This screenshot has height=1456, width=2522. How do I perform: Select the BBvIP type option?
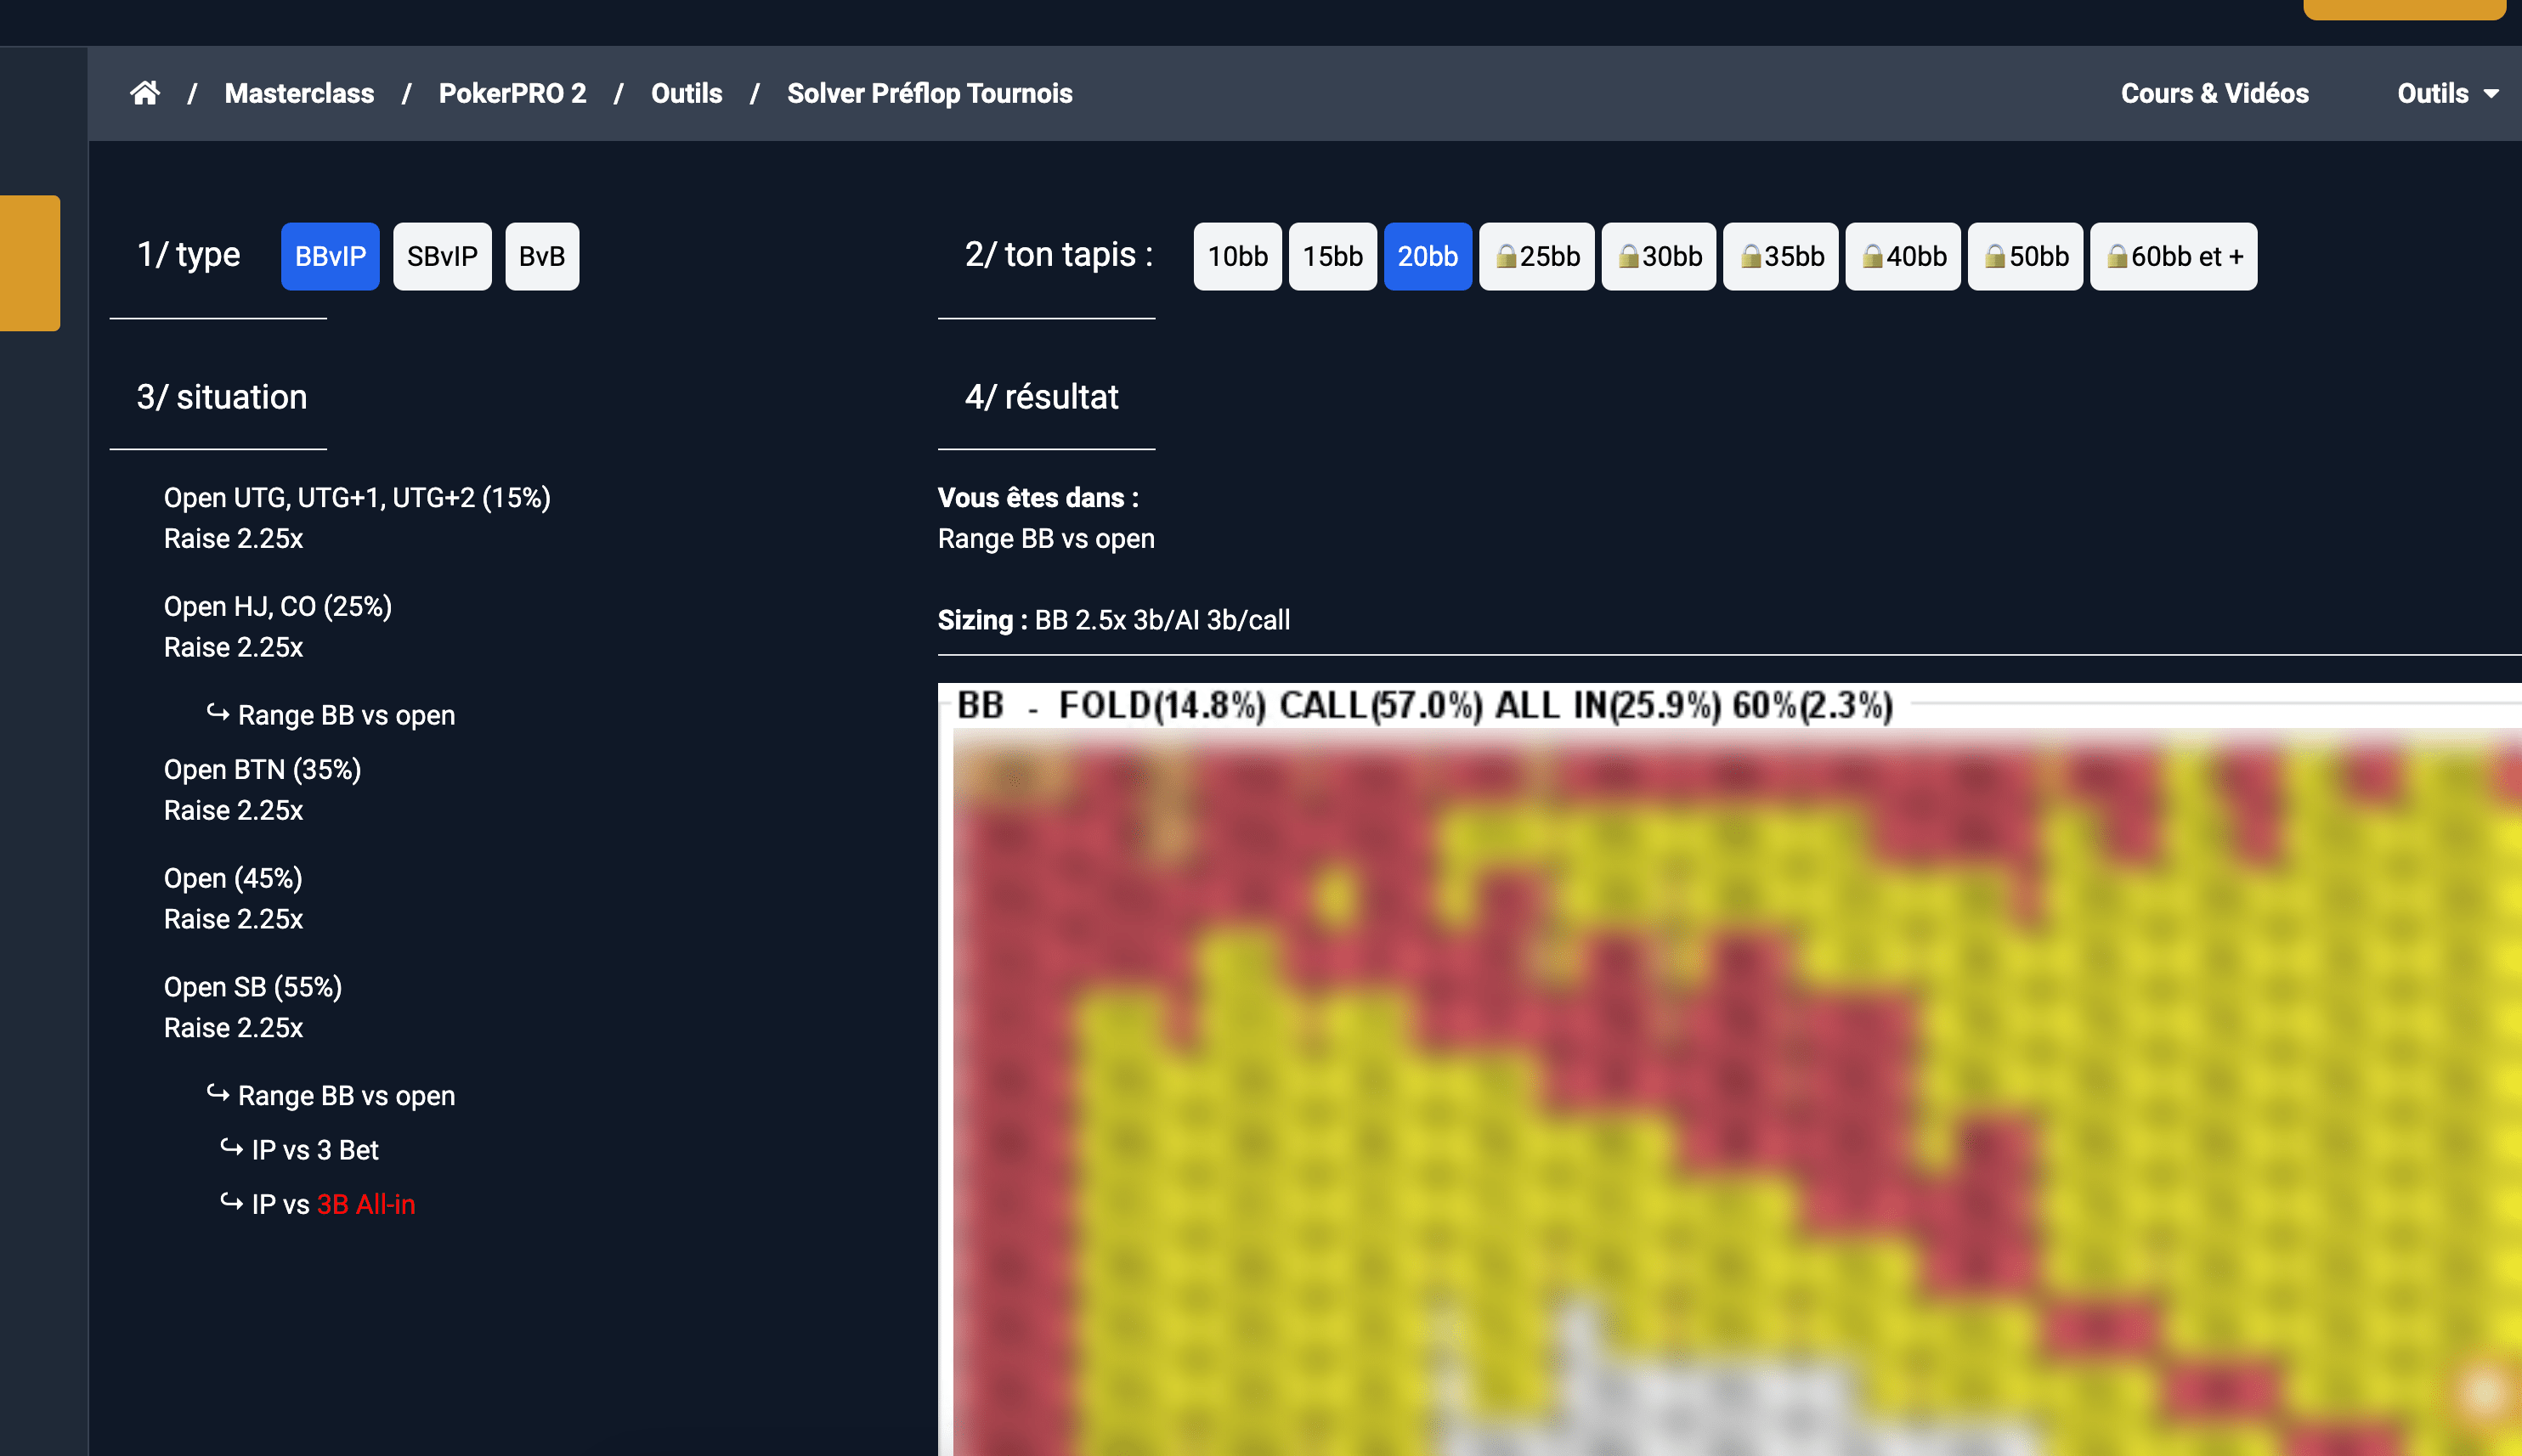pyautogui.click(x=330, y=257)
